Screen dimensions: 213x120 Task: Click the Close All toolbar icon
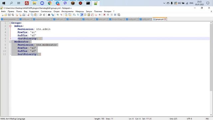tap(20, 15)
